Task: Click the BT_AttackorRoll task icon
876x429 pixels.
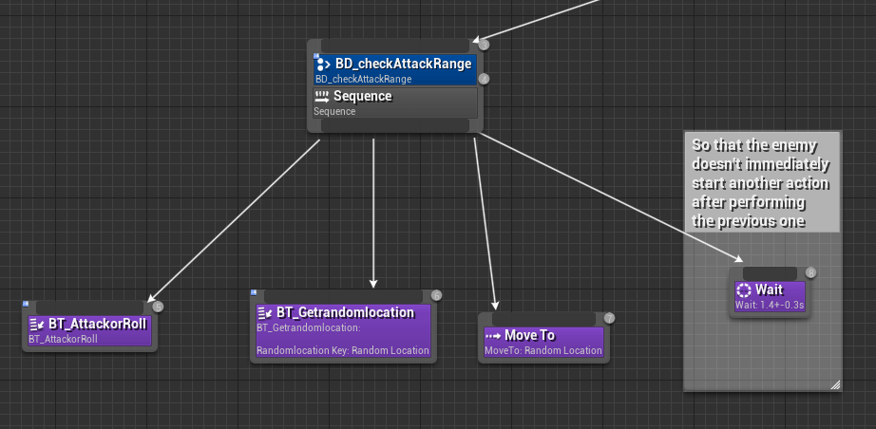Action: coord(37,324)
